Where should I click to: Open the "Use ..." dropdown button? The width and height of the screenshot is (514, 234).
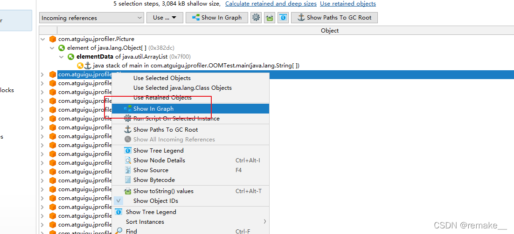pos(165,18)
